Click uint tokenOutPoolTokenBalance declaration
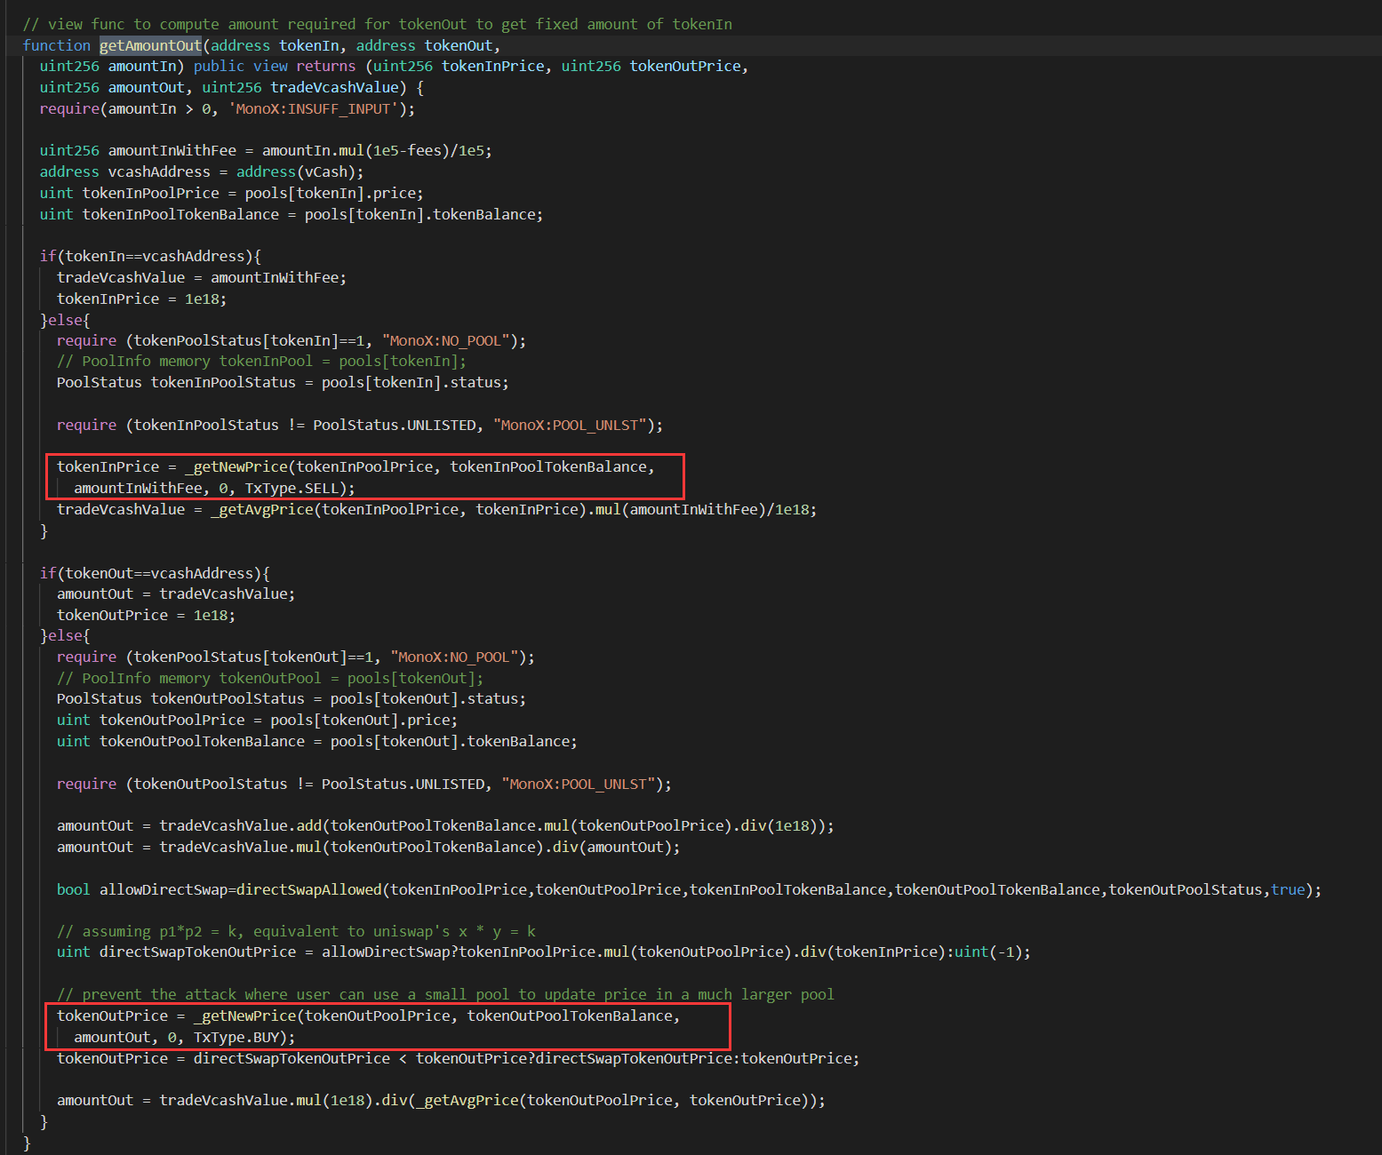 coord(317,741)
